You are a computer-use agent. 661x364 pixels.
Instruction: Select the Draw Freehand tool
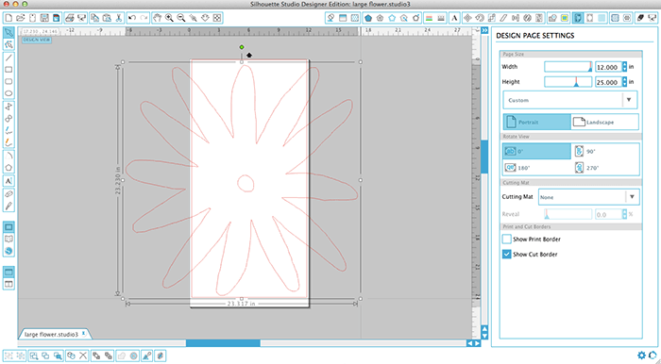coord(8,131)
